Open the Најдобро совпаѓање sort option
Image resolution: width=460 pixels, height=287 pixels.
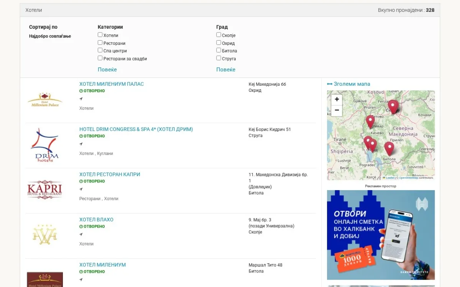pos(50,36)
